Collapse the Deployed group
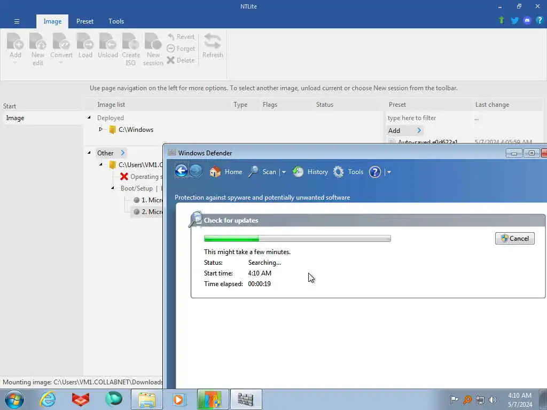Screen dimensions: 547x410 click(x=89, y=118)
